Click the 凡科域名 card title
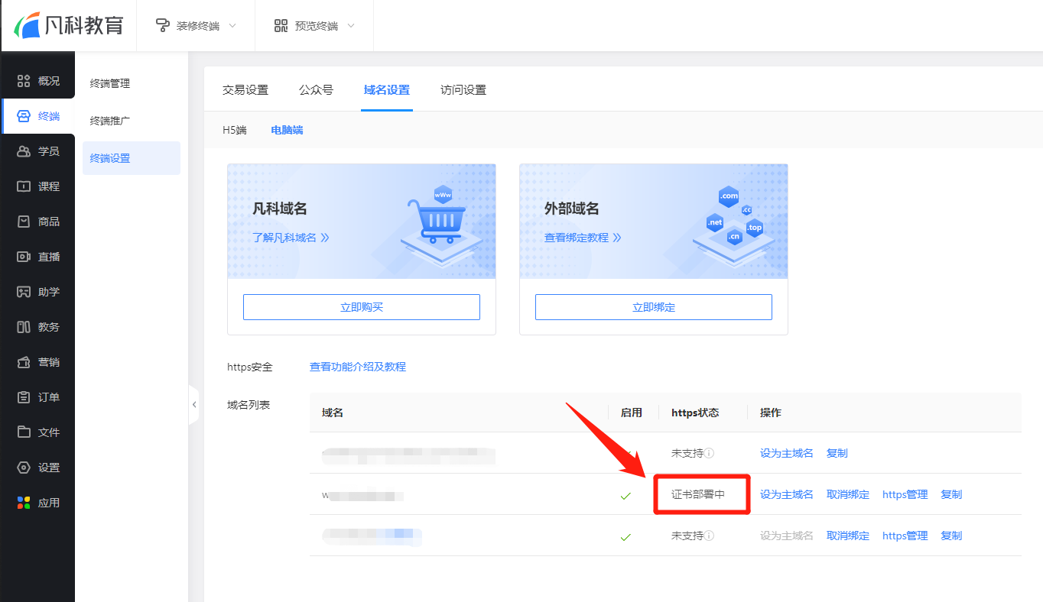This screenshot has height=602, width=1043. click(280, 209)
